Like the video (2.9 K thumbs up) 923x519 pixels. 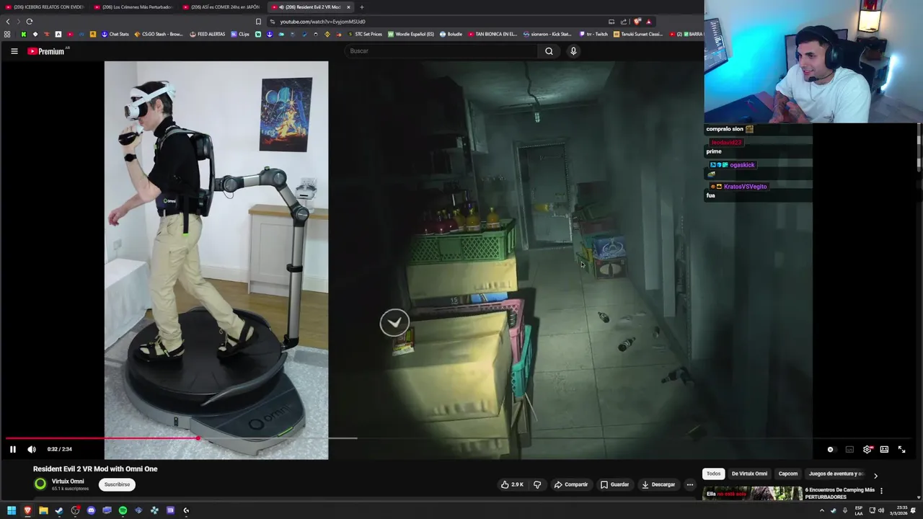[512, 484]
